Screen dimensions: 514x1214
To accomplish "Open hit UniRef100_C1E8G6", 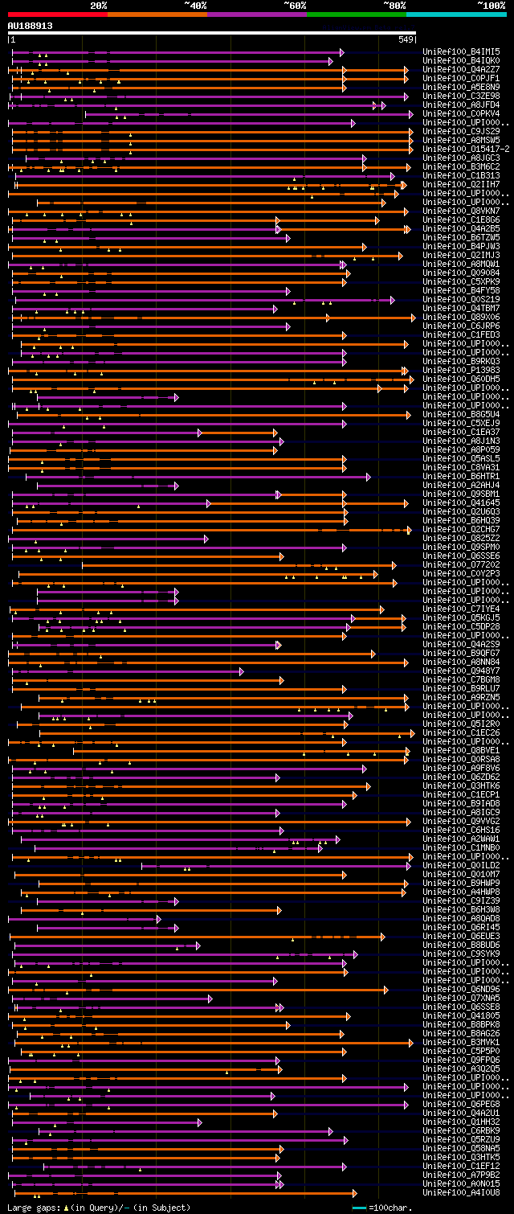I will pyautogui.click(x=461, y=219).
